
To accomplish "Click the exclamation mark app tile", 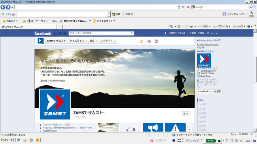I will tap(176, 127).
